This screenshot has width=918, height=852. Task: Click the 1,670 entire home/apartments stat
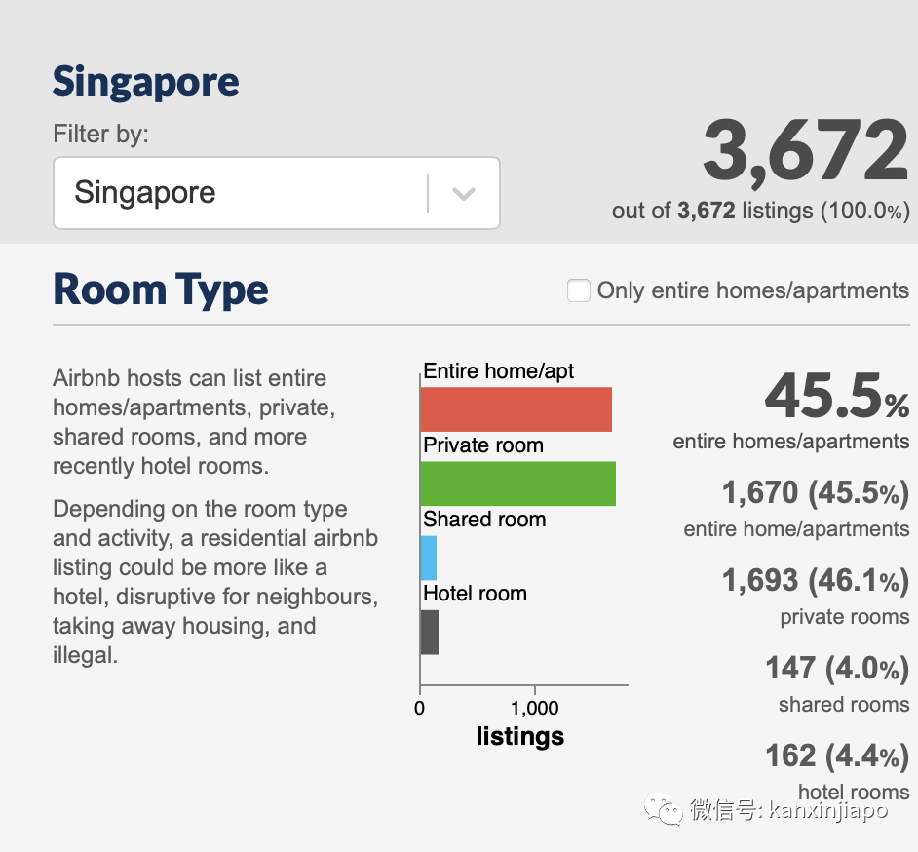pyautogui.click(x=815, y=493)
